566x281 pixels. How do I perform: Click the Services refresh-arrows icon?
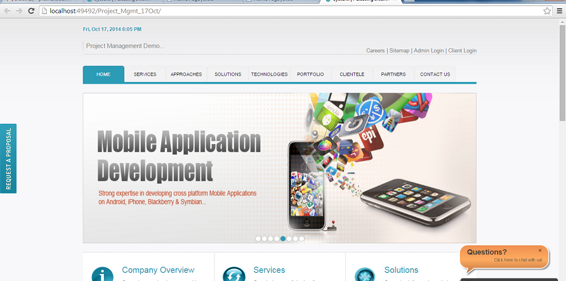234,275
